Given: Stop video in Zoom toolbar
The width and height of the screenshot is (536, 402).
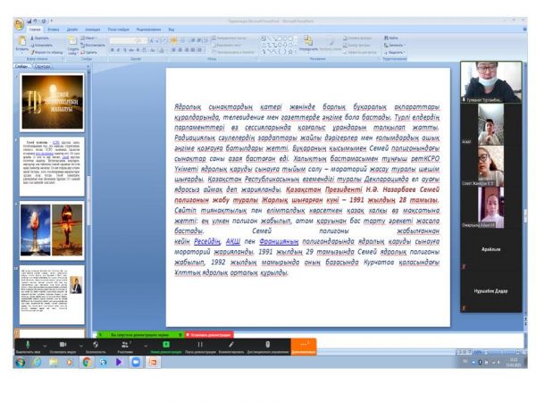Looking at the screenshot, I should pos(64,344).
